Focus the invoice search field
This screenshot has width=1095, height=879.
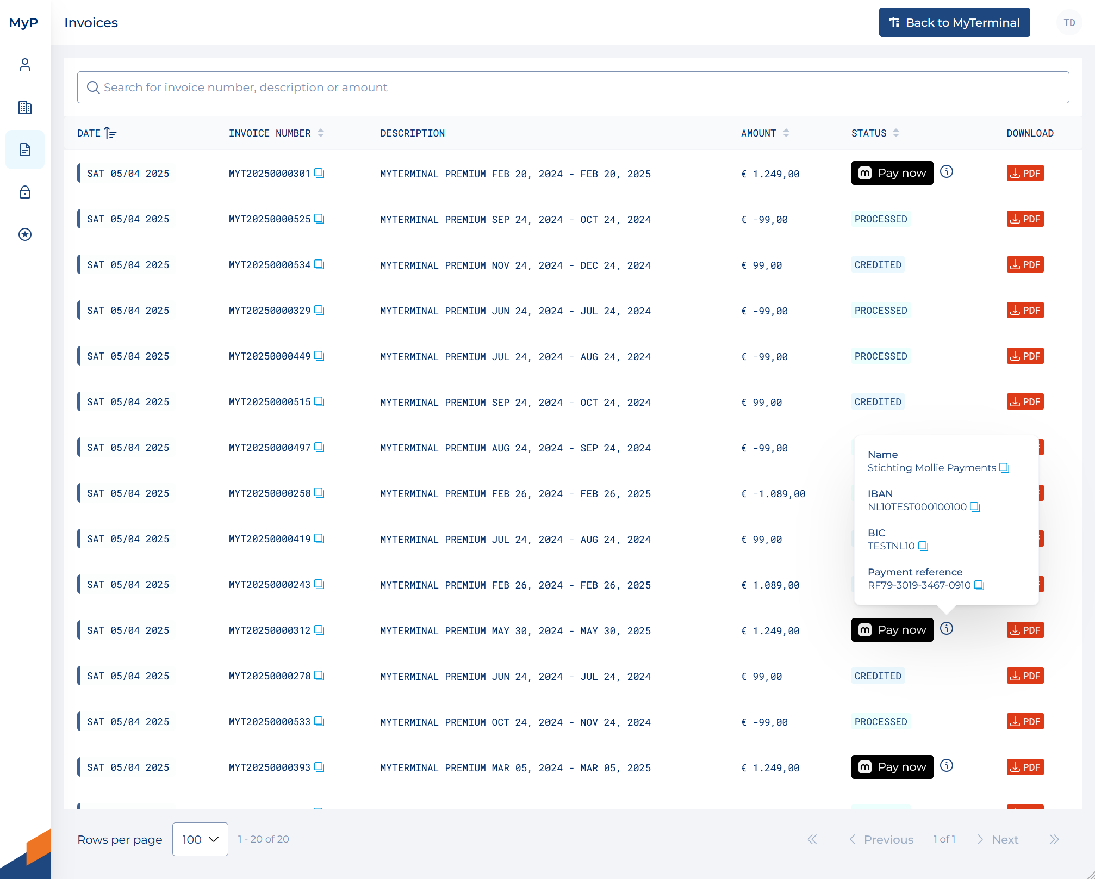click(x=573, y=87)
